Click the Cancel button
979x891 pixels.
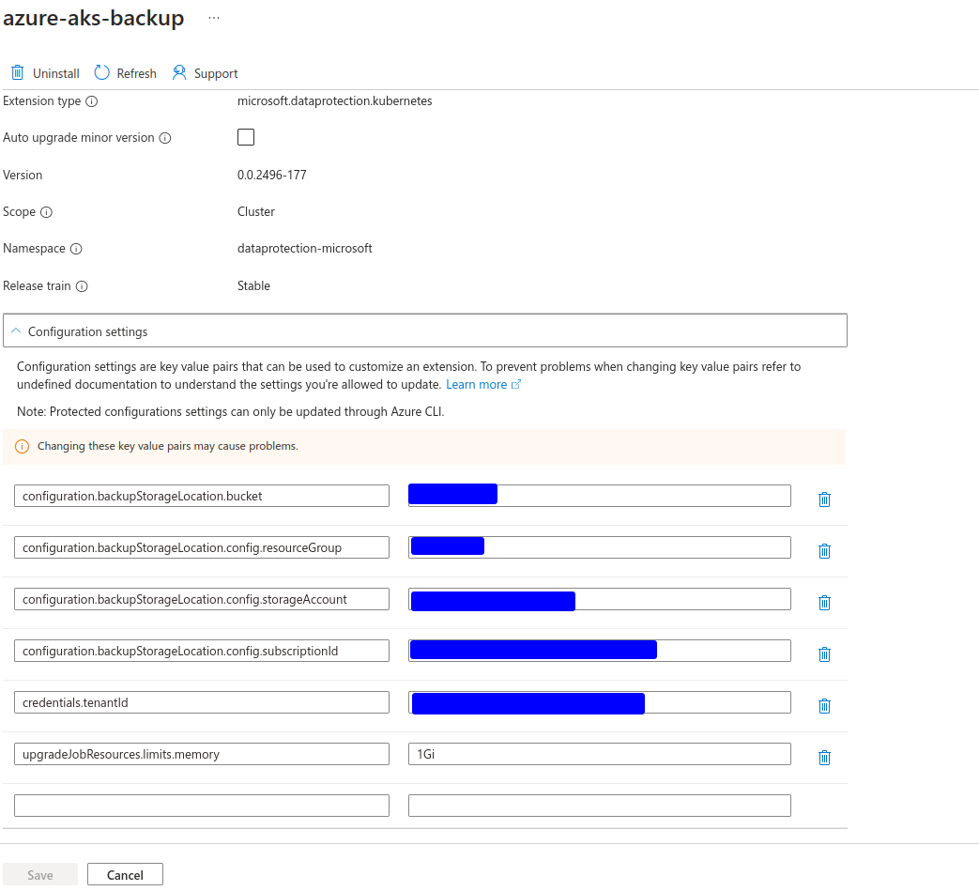pyautogui.click(x=125, y=875)
